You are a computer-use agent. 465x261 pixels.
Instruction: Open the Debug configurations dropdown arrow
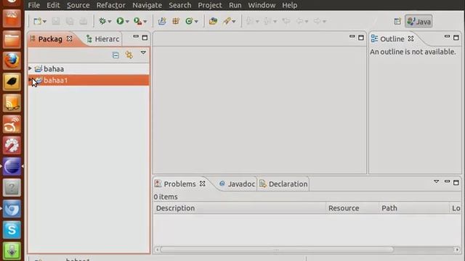pyautogui.click(x=110, y=22)
